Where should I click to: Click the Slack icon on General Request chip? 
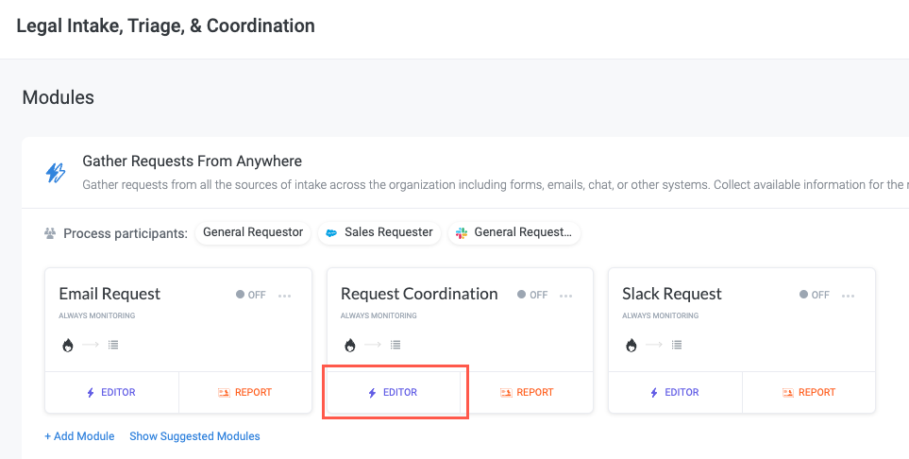(462, 233)
